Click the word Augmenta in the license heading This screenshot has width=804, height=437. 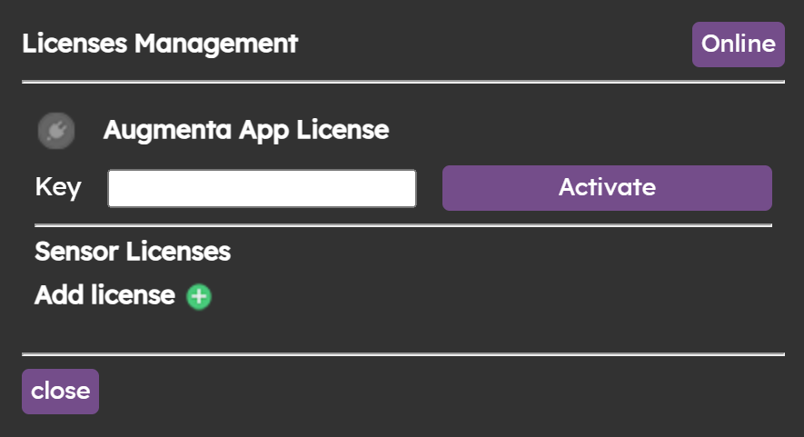point(155,130)
